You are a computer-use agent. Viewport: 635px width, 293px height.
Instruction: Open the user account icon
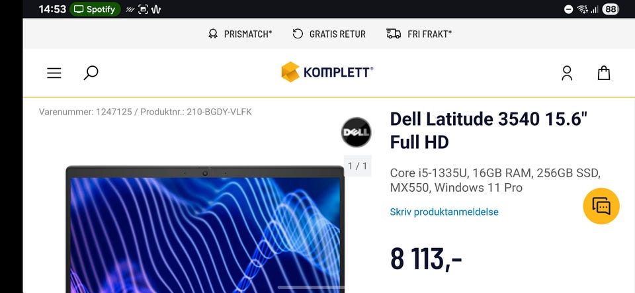(567, 73)
